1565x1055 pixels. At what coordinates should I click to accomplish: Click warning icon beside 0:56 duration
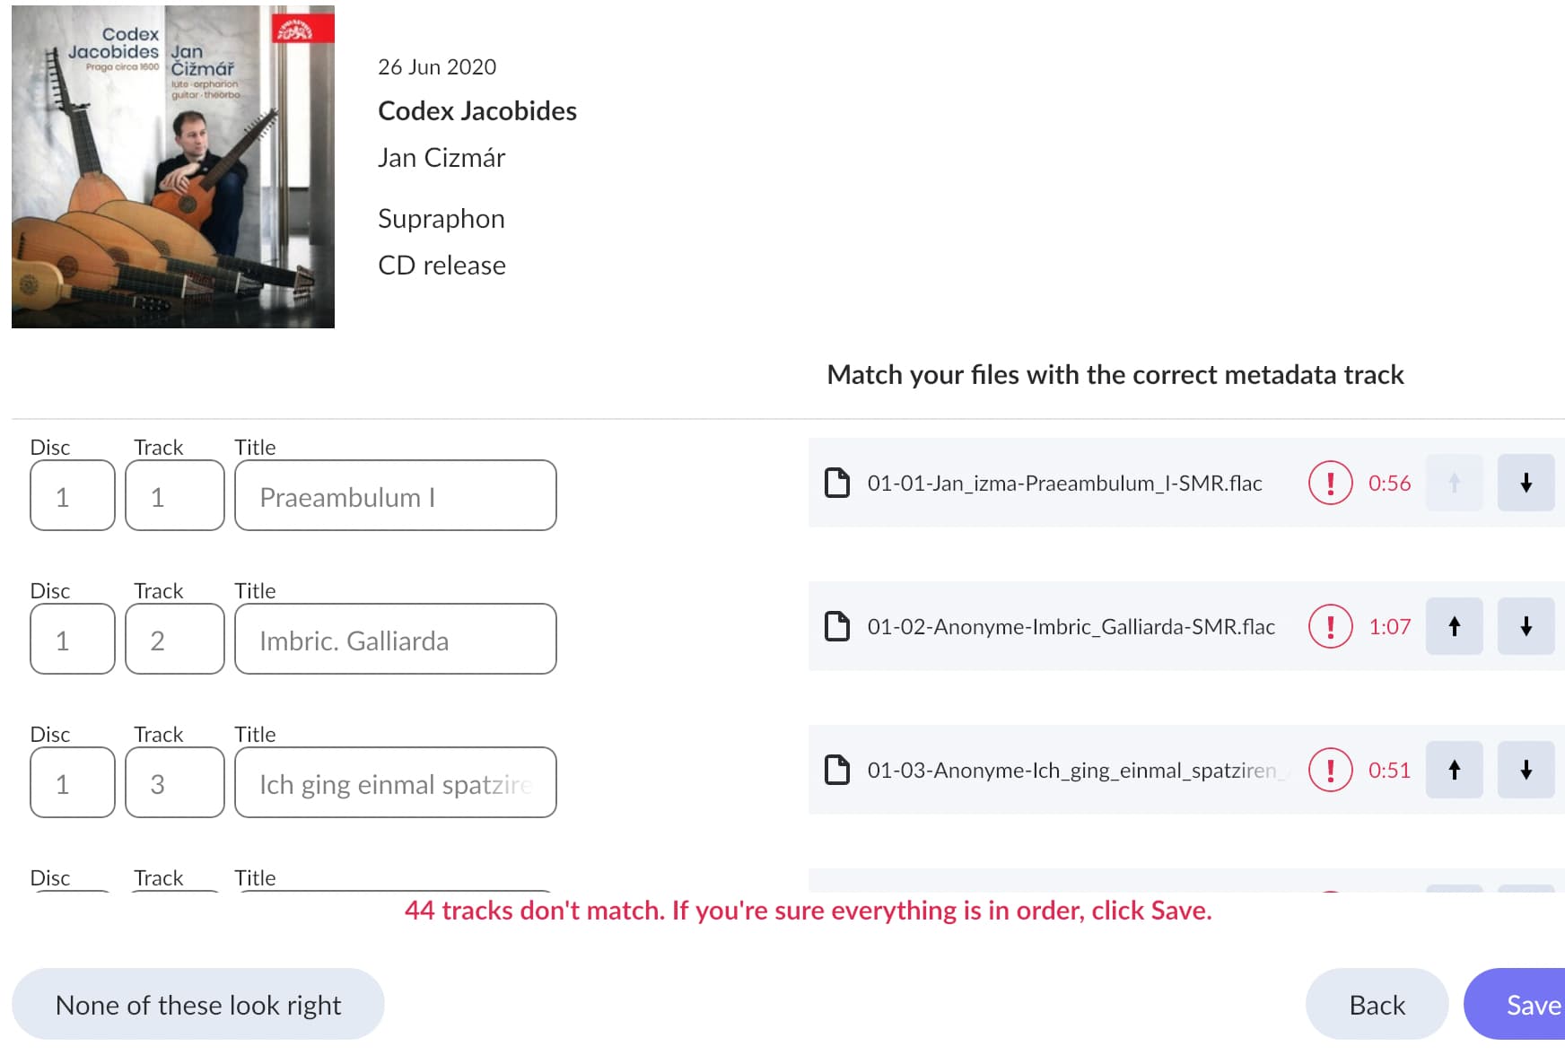pyautogui.click(x=1330, y=483)
